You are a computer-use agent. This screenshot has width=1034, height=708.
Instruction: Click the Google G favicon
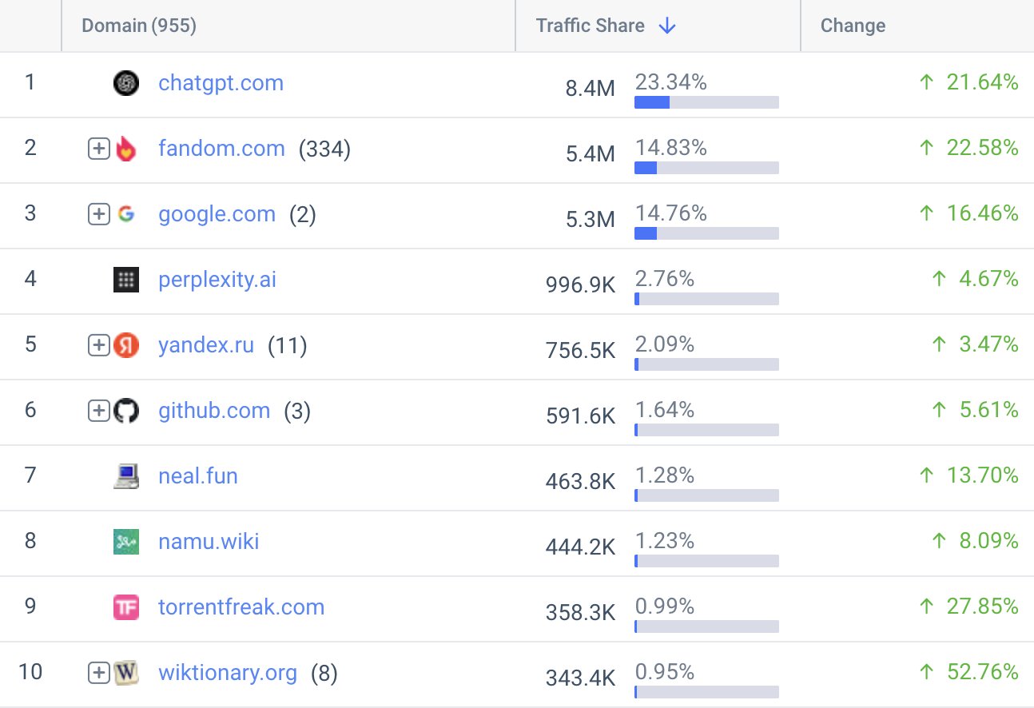click(x=126, y=214)
